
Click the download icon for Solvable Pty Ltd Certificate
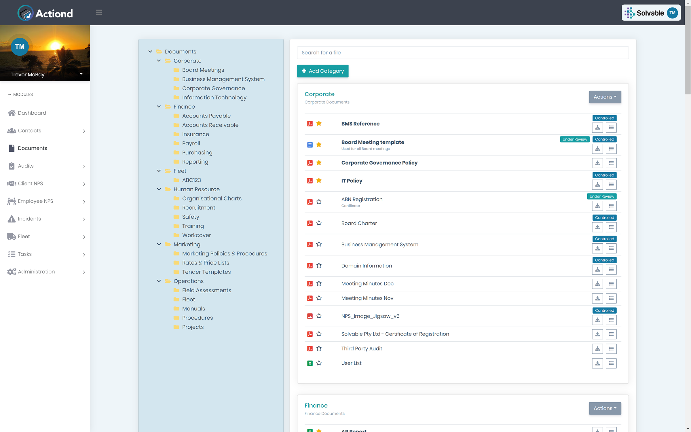[x=597, y=334]
